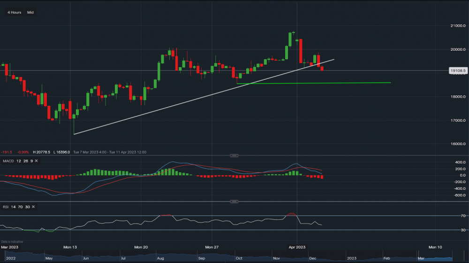Click the Apr 2023 date axis label
The image size is (469, 263).
pyautogui.click(x=297, y=247)
